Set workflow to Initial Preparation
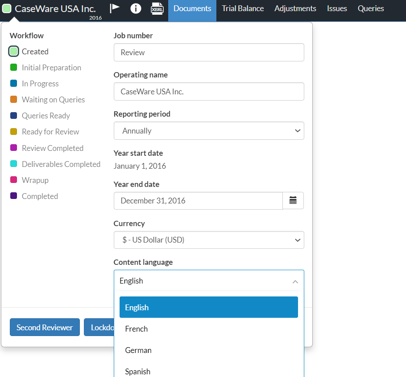This screenshot has height=377, width=406. 51,68
